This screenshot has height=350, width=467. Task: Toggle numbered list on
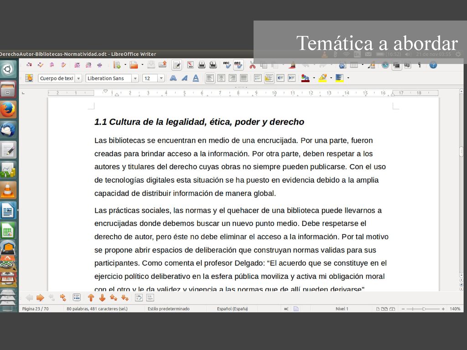[258, 78]
